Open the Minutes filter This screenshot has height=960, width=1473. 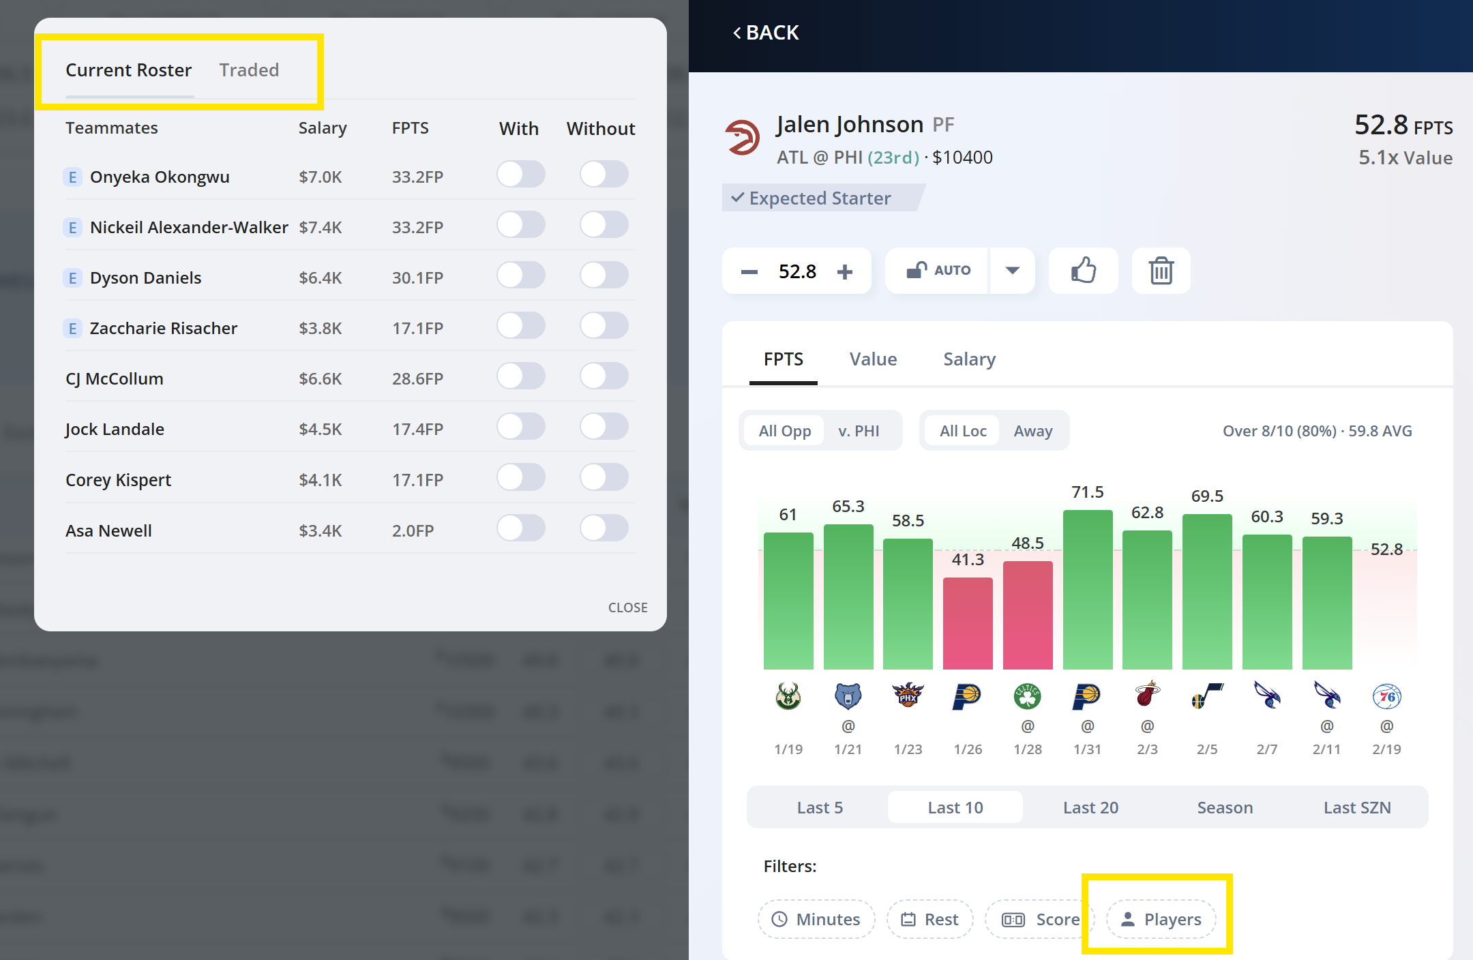pos(816,919)
